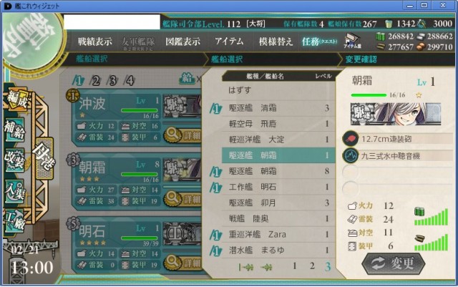
Task: Open 詳細 details for 沖波
Action: [183, 135]
